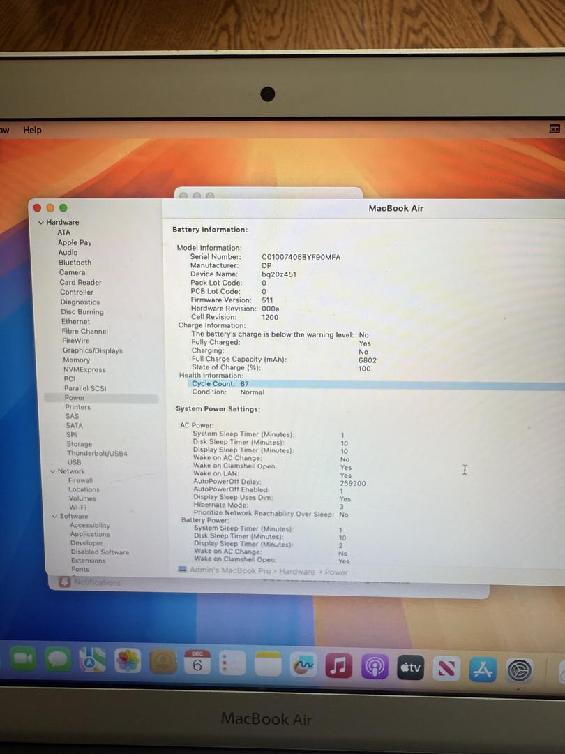Launch Messages from the dock
This screenshot has height=754, width=565.
coord(58,658)
